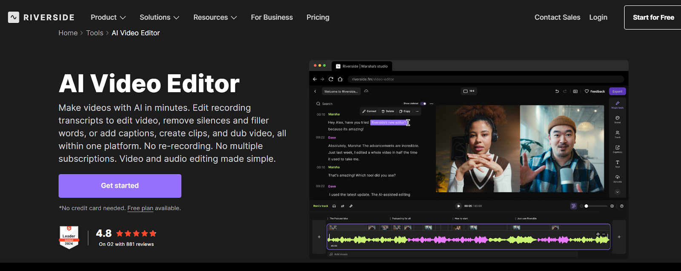
Task: Toggle the purple timeline view icon
Action: click(573, 206)
